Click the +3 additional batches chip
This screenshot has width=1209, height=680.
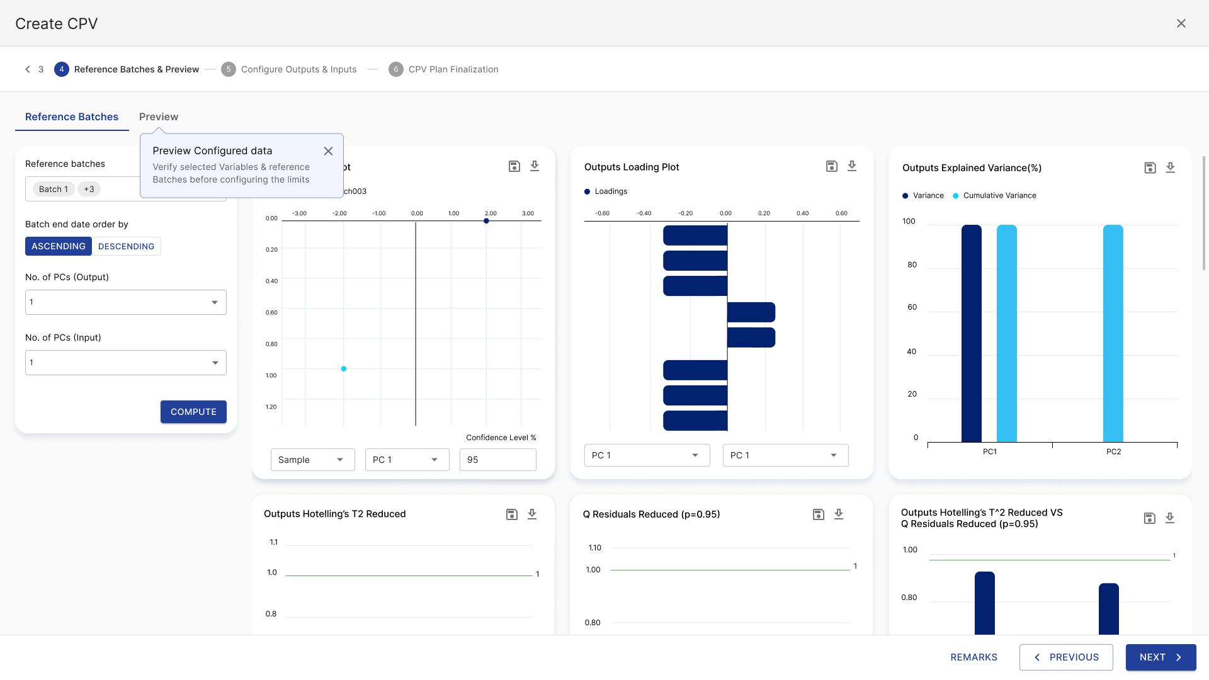(x=89, y=189)
